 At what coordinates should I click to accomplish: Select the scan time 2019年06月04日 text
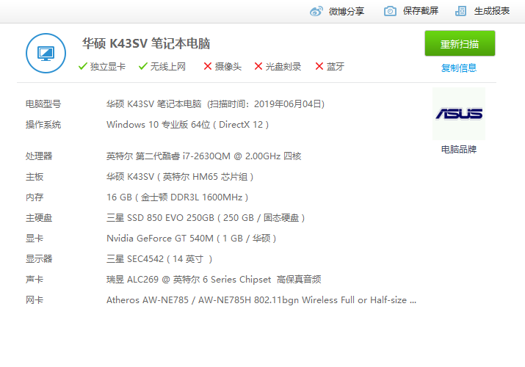click(x=289, y=104)
